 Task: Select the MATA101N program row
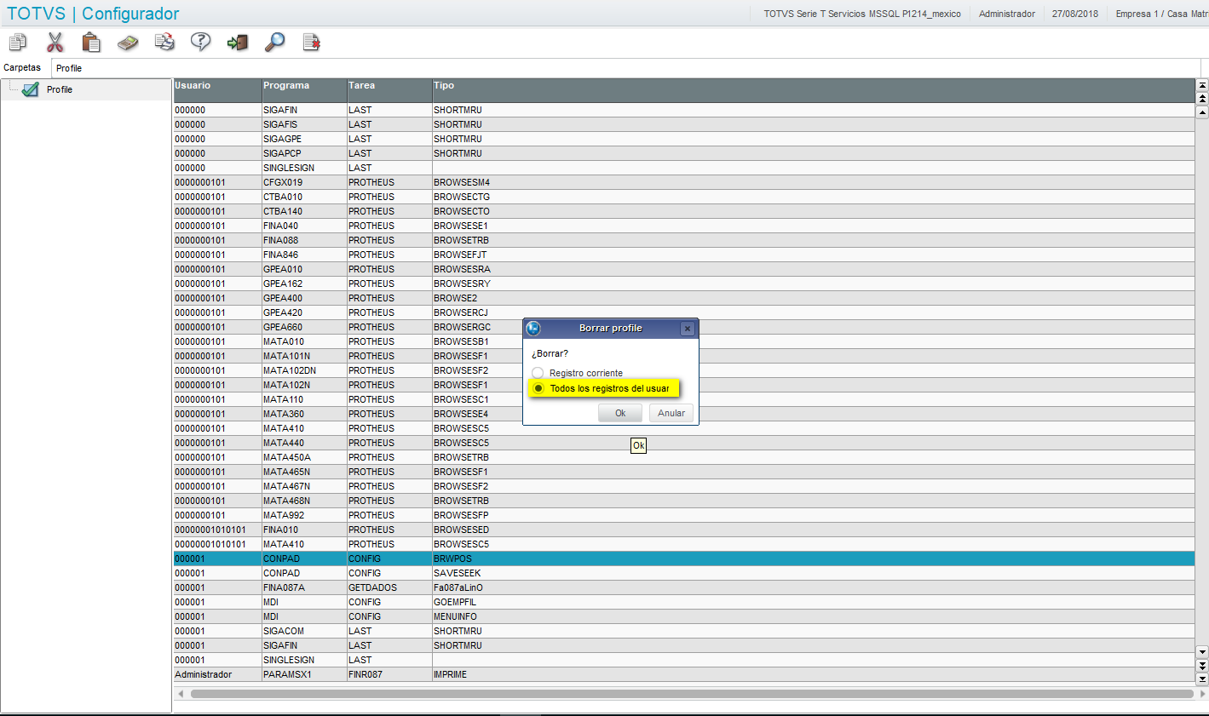[x=684, y=356]
